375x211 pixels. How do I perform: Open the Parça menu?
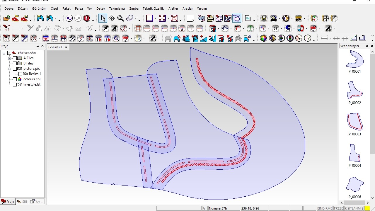coord(79,8)
